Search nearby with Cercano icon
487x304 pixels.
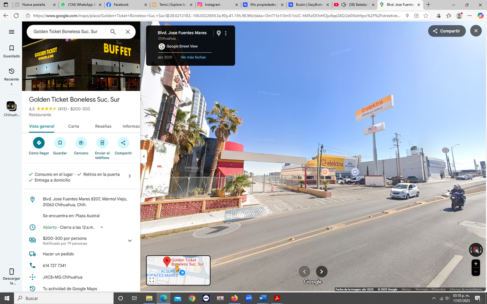tap(81, 143)
